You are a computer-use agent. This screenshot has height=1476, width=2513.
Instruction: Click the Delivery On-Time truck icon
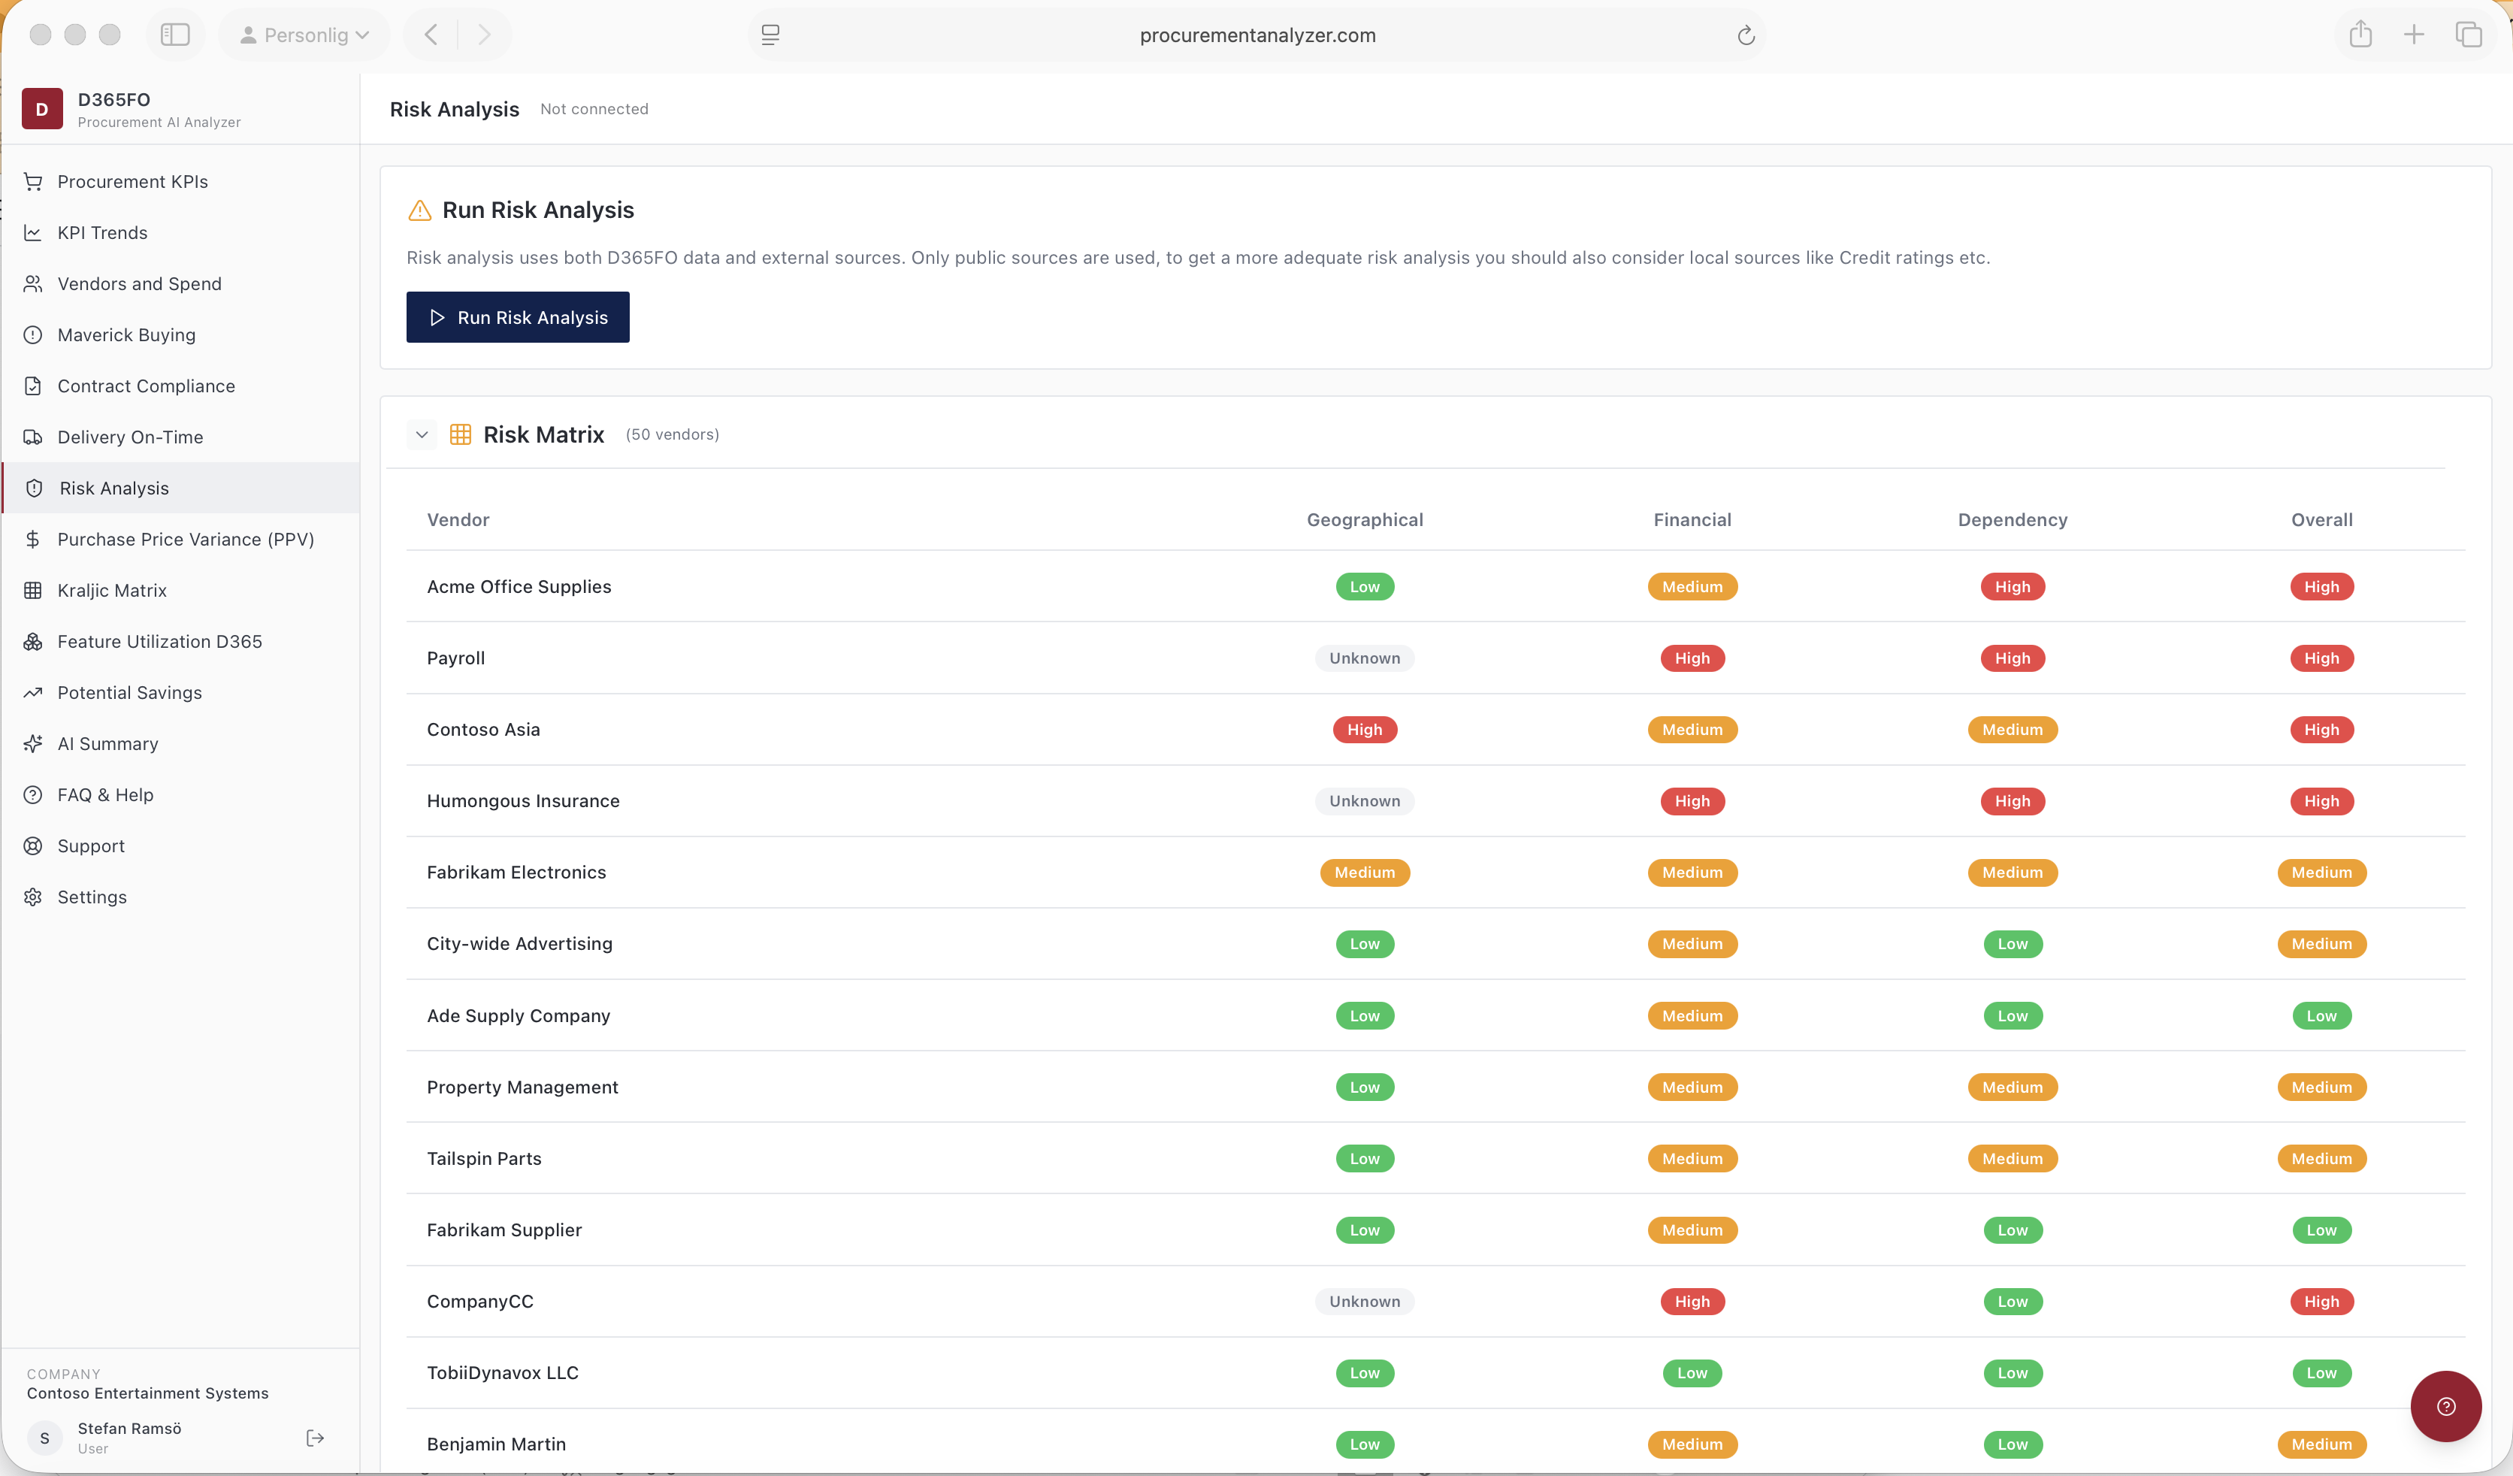(33, 437)
